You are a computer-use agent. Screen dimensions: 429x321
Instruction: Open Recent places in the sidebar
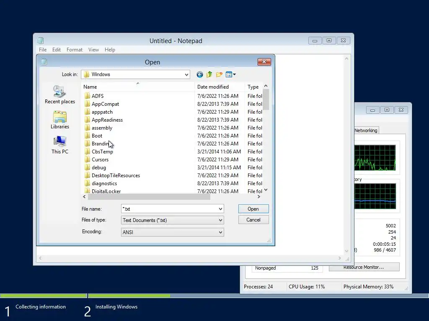pos(59,94)
